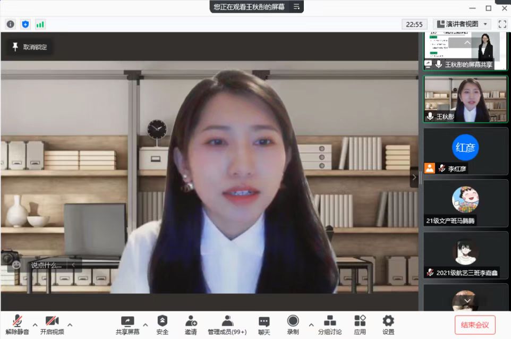Toggle 解除静音 microphone button
The width and height of the screenshot is (511, 339).
(x=18, y=324)
